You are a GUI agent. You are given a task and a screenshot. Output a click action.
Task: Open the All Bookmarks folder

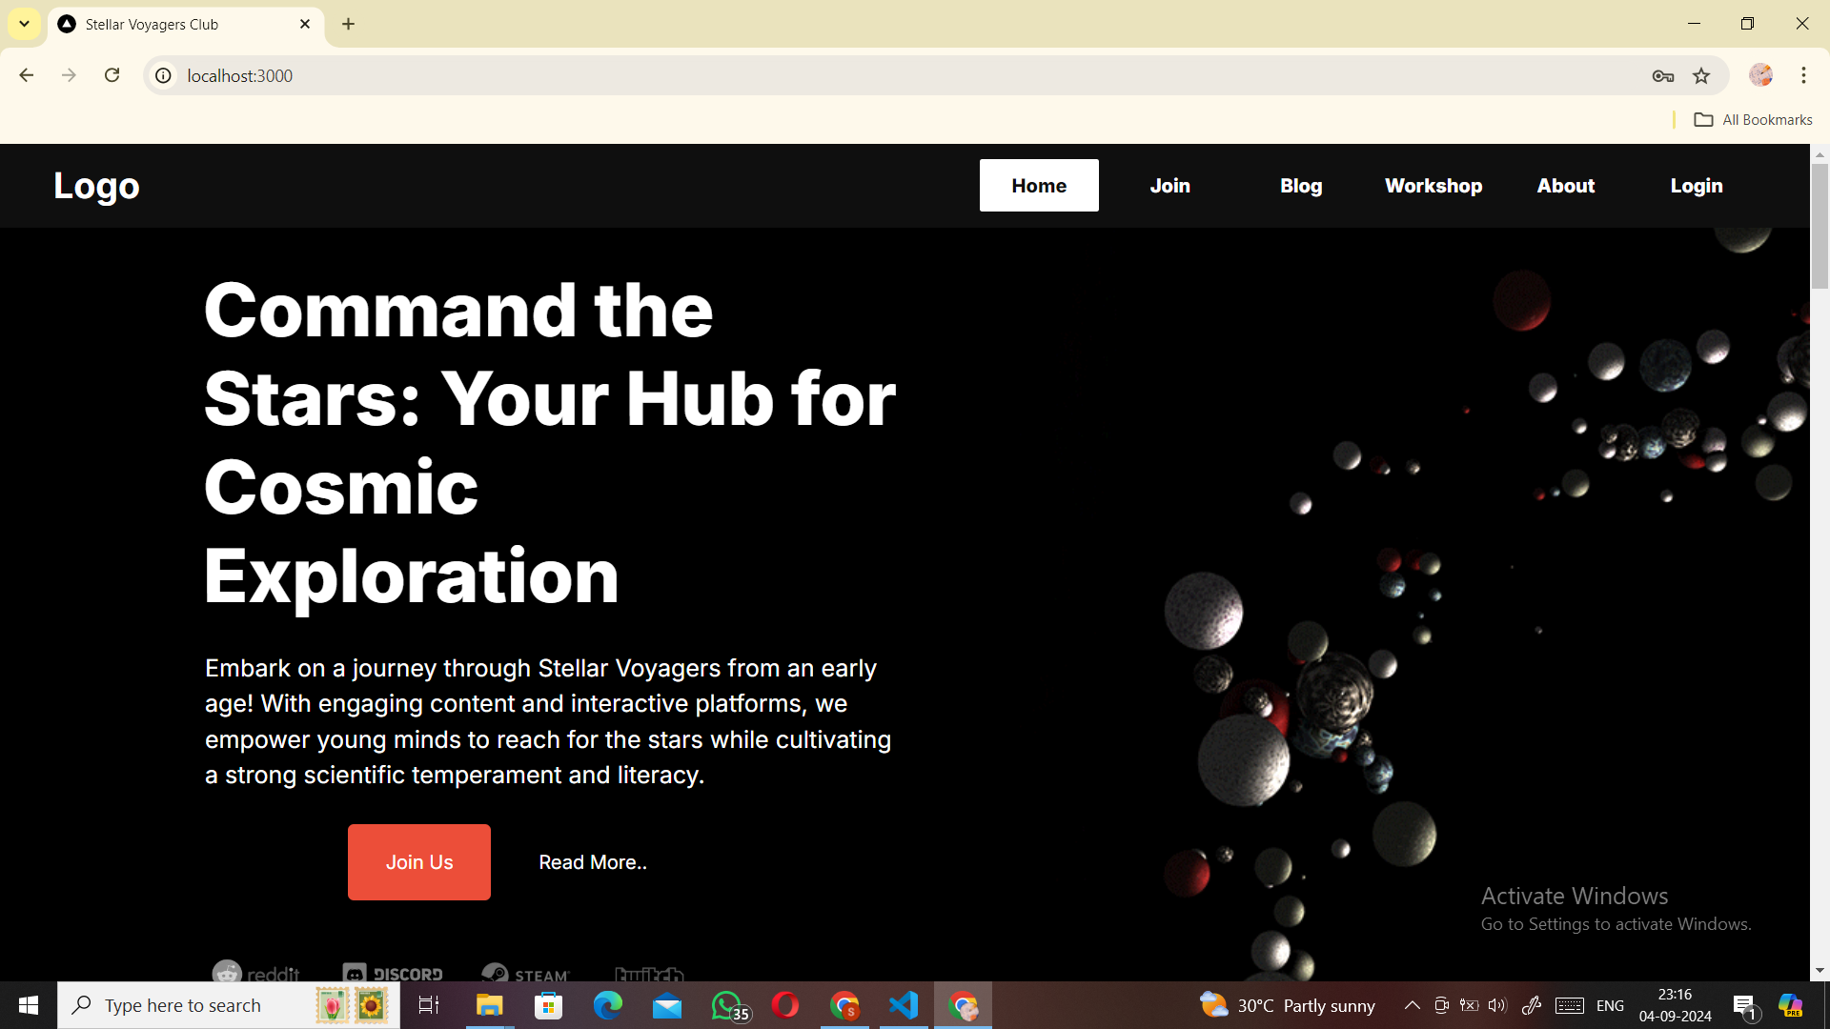(1754, 119)
